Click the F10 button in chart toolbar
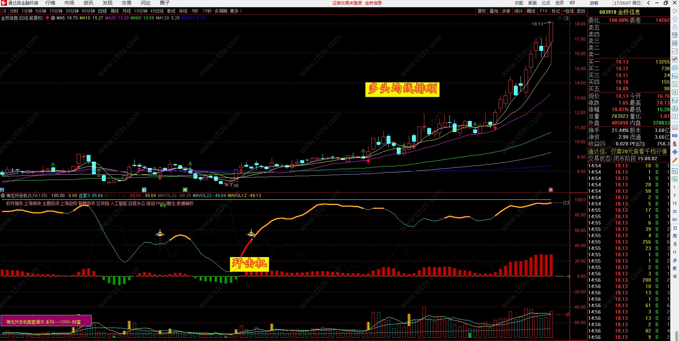 [544, 11]
